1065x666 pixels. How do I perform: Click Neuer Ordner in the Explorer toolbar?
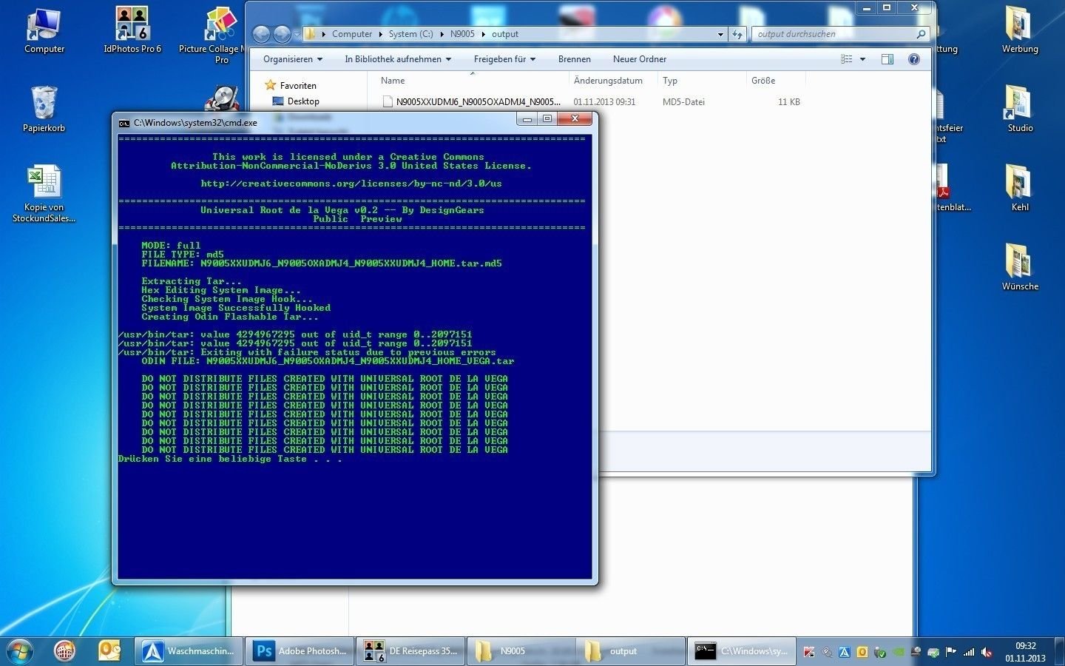pos(640,59)
